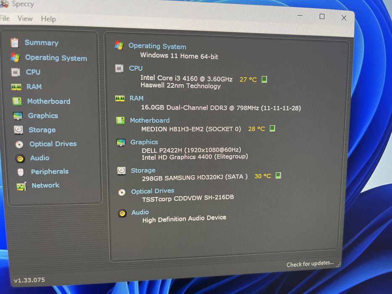Screen dimensions: 392x294
Task: Open the Help menu
Action: [48, 19]
